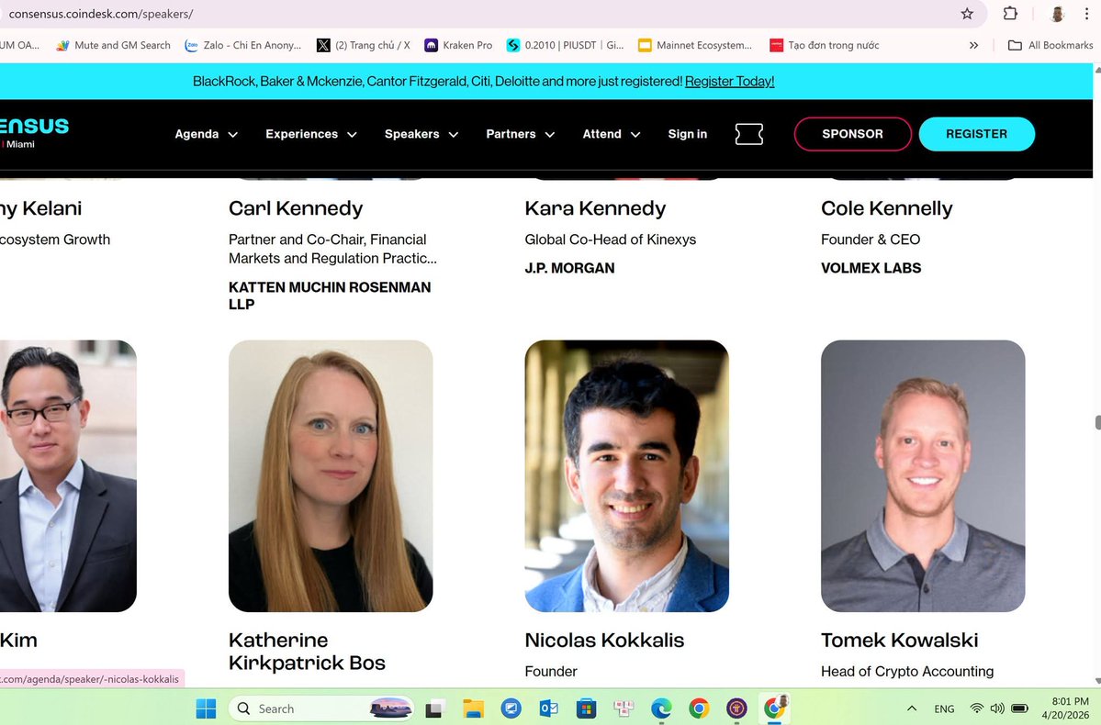Image resolution: width=1101 pixels, height=725 pixels.
Task: Open Katherine Kirkpatrick Bos's photo
Action: [331, 476]
